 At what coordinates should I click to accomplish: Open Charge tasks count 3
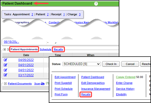(80, 15)
